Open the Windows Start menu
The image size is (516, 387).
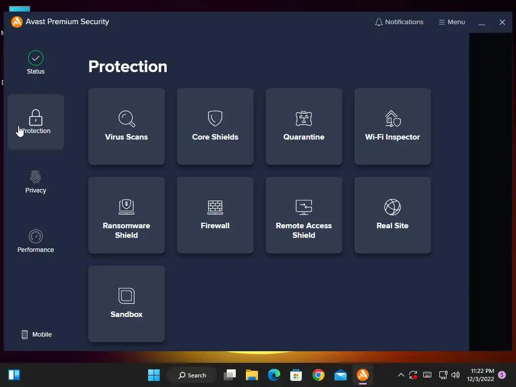tap(154, 375)
